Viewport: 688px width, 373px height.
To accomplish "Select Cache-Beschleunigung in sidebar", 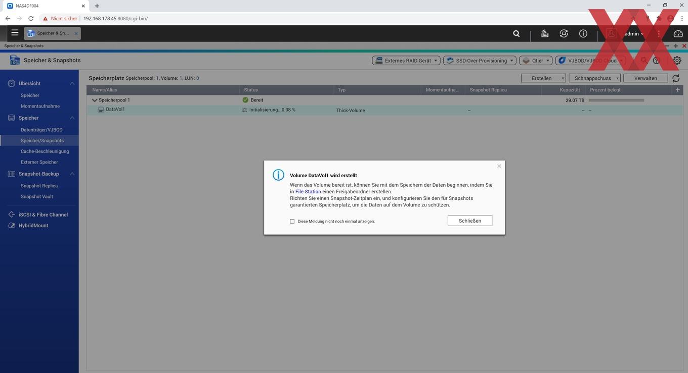I will tap(45, 151).
